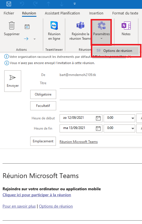The width and height of the screenshot is (142, 224).
Task: Click info icon beside invitation not sent message
Action: 7,63
